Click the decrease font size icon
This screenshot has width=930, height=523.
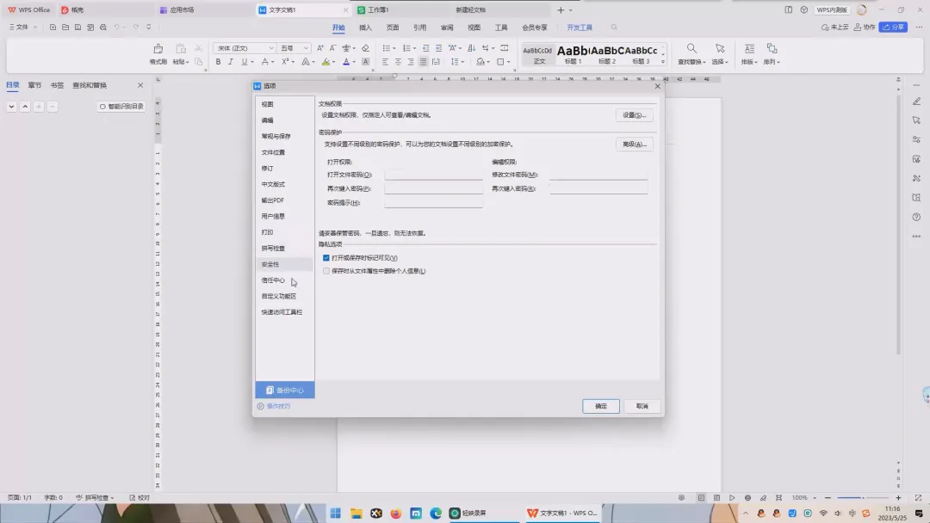click(332, 48)
